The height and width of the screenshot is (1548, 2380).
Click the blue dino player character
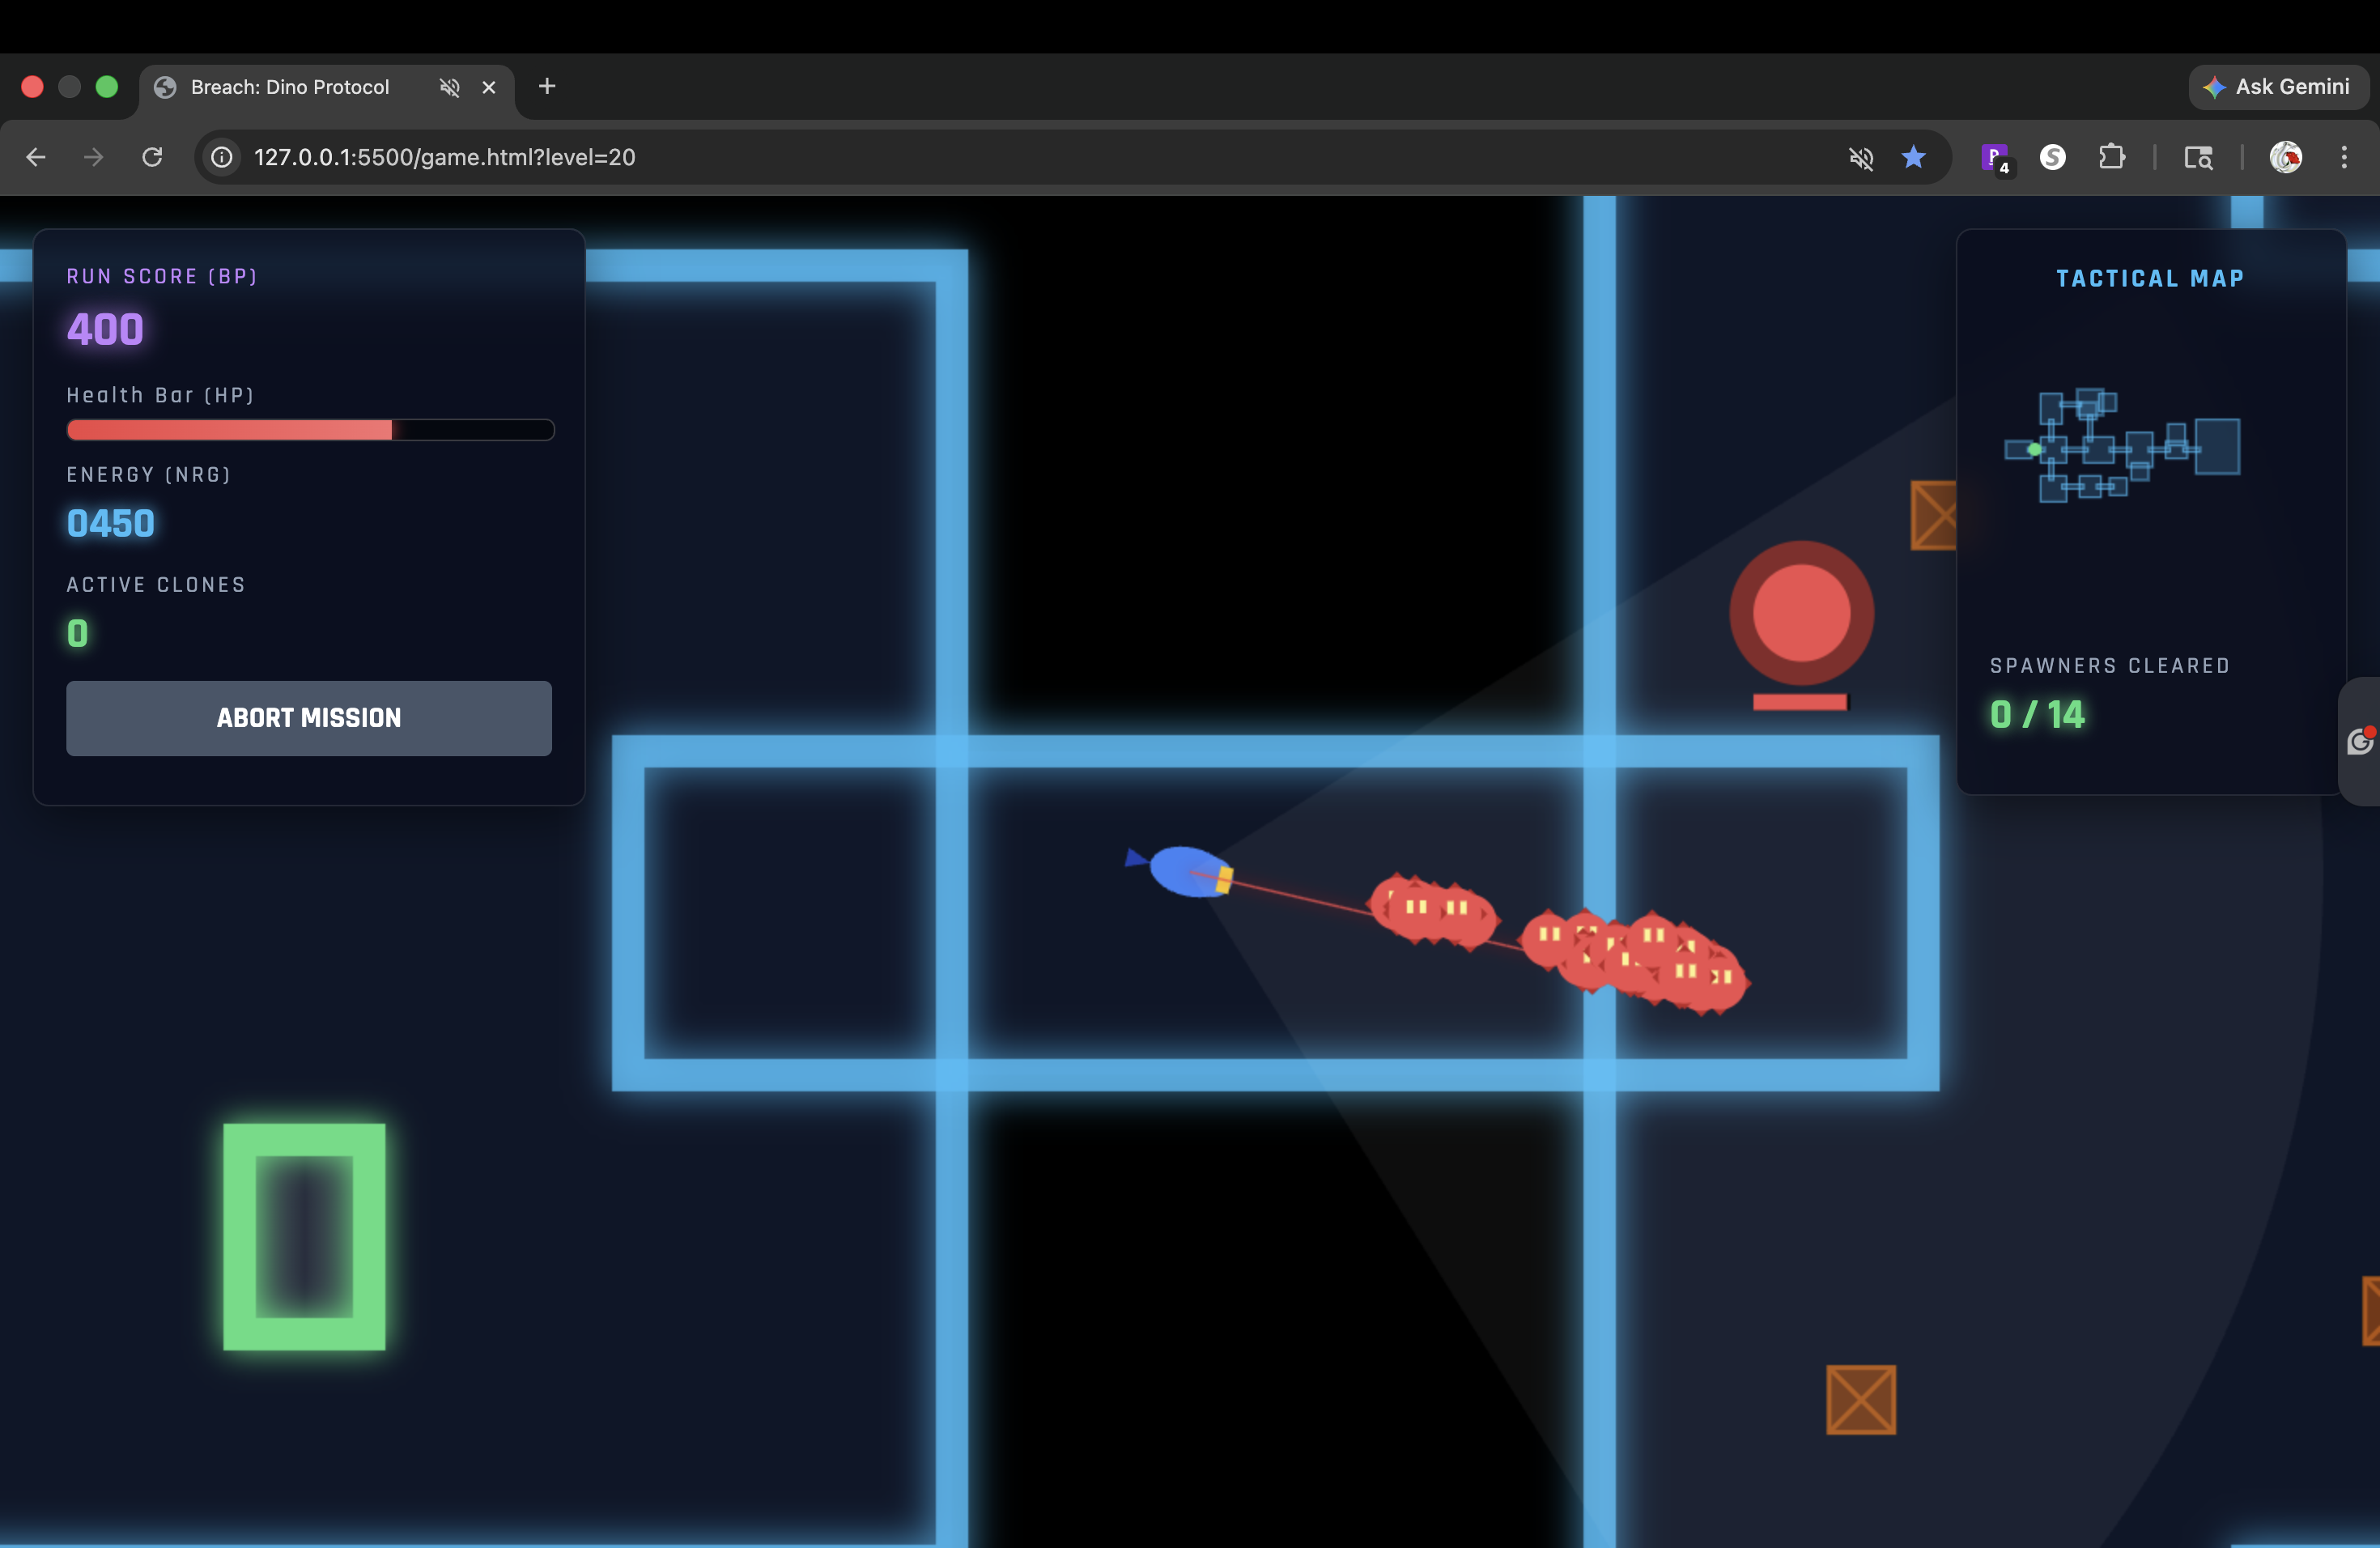[x=1187, y=870]
